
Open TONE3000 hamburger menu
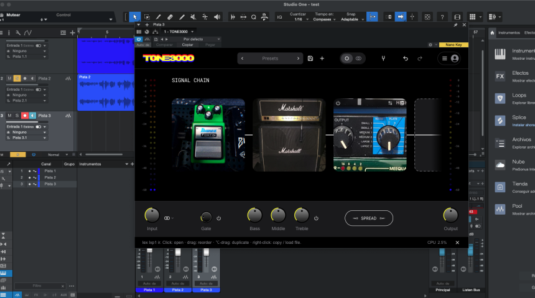pos(444,58)
